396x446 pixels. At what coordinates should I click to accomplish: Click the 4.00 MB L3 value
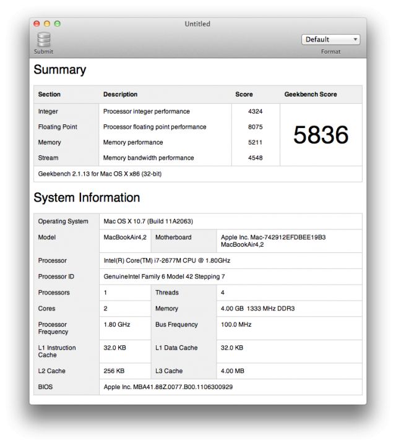(x=233, y=371)
